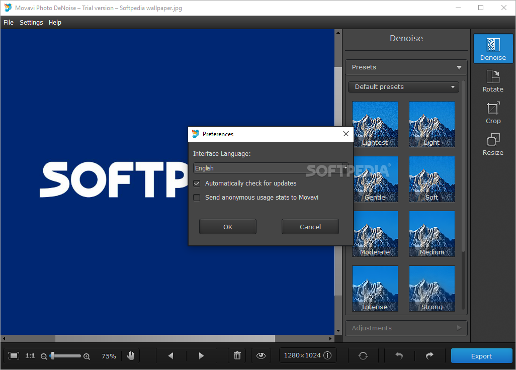The width and height of the screenshot is (516, 370).
Task: Enable Send anonymous usage stats checkbox
Action: pyautogui.click(x=197, y=198)
